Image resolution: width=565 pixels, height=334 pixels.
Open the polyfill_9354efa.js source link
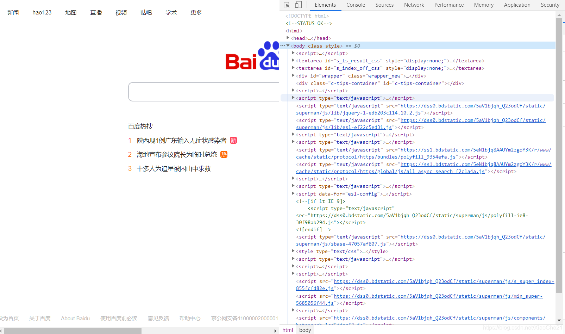click(376, 157)
